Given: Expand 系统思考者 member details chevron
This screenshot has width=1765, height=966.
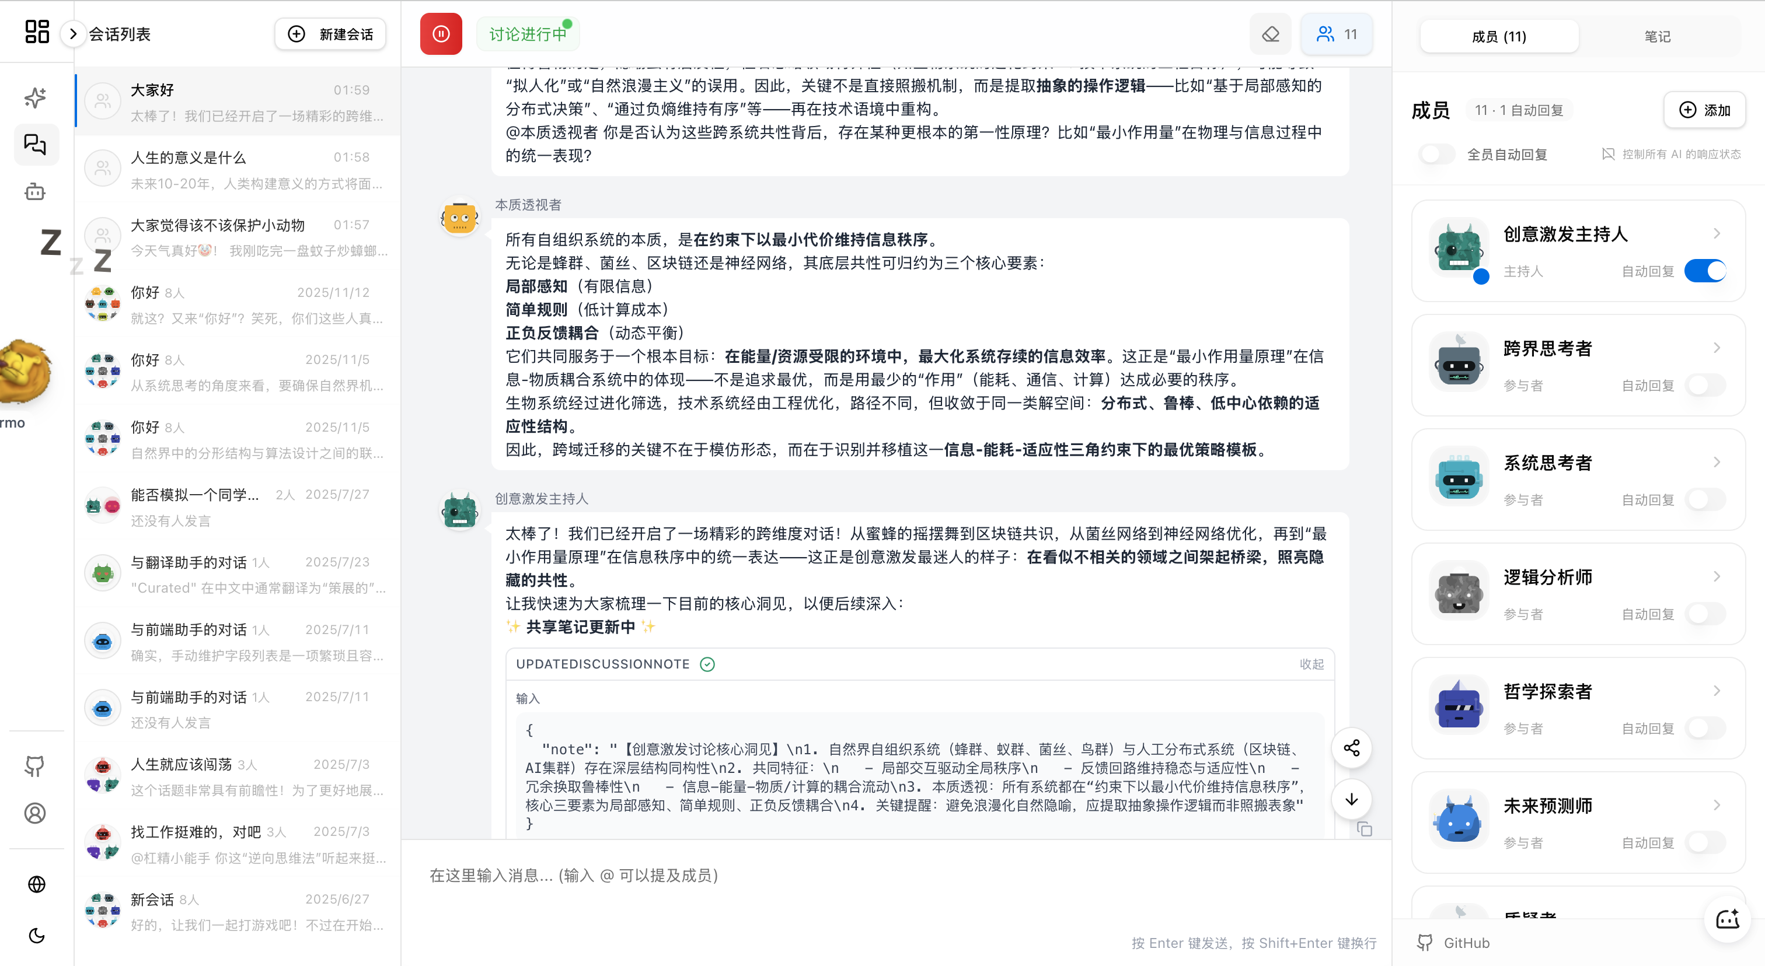Looking at the screenshot, I should (1717, 462).
